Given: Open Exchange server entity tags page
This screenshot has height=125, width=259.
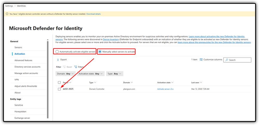Looking at the screenshot, I should coord(22,118).
